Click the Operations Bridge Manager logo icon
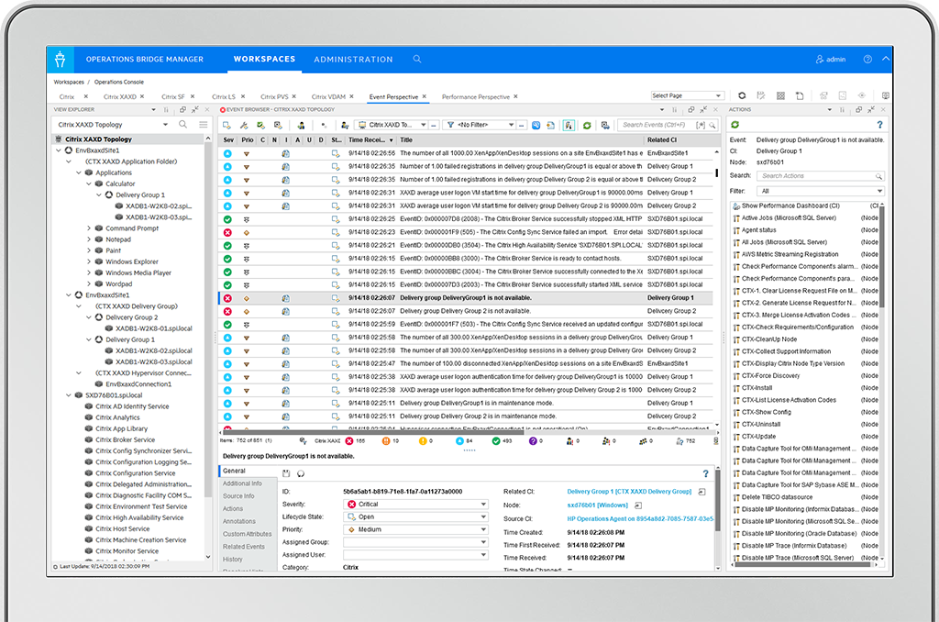The image size is (939, 622). [x=60, y=60]
